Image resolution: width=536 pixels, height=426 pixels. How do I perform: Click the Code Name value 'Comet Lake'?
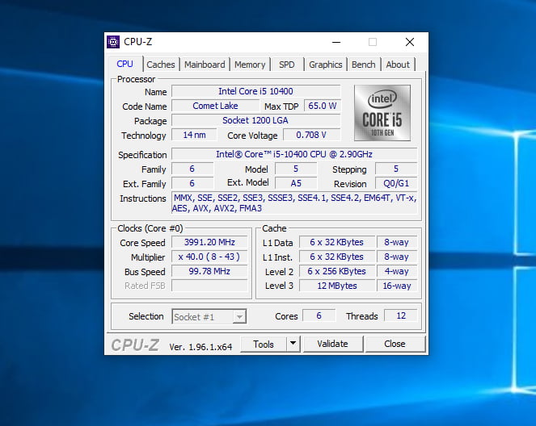pos(215,106)
